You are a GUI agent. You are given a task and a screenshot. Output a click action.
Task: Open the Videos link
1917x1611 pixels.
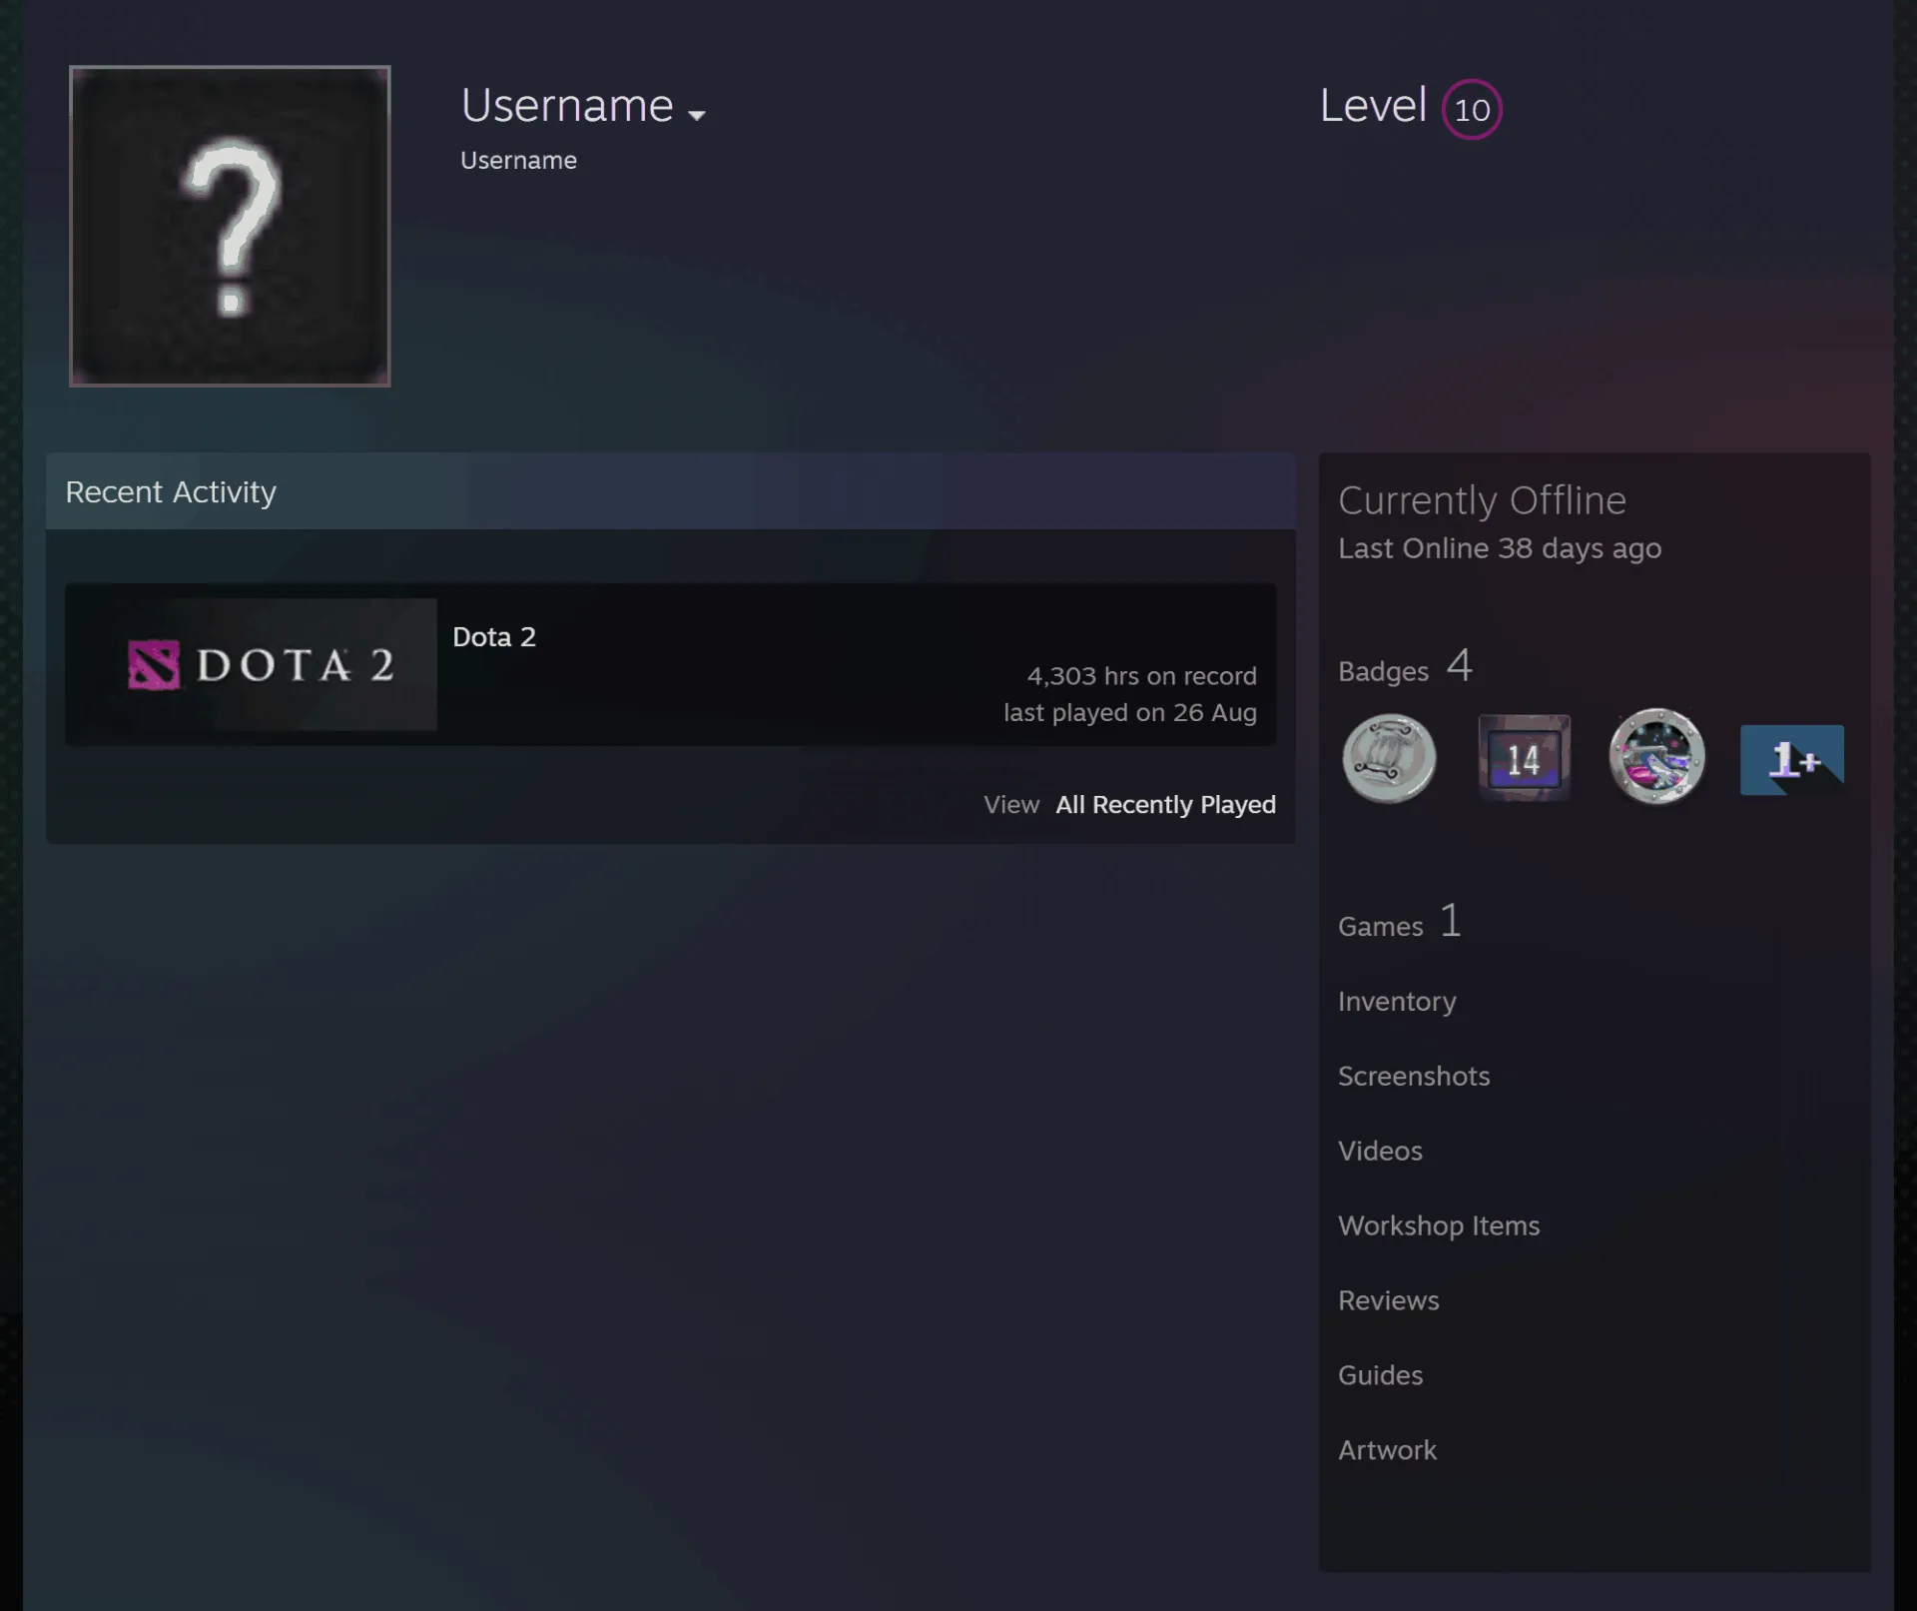point(1380,1151)
